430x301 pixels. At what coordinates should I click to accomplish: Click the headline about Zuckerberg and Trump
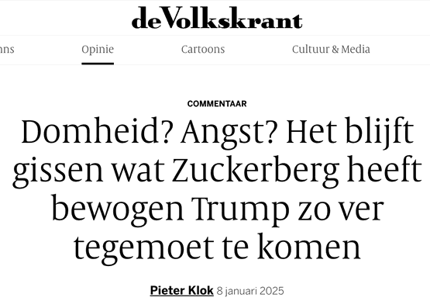pos(217,188)
